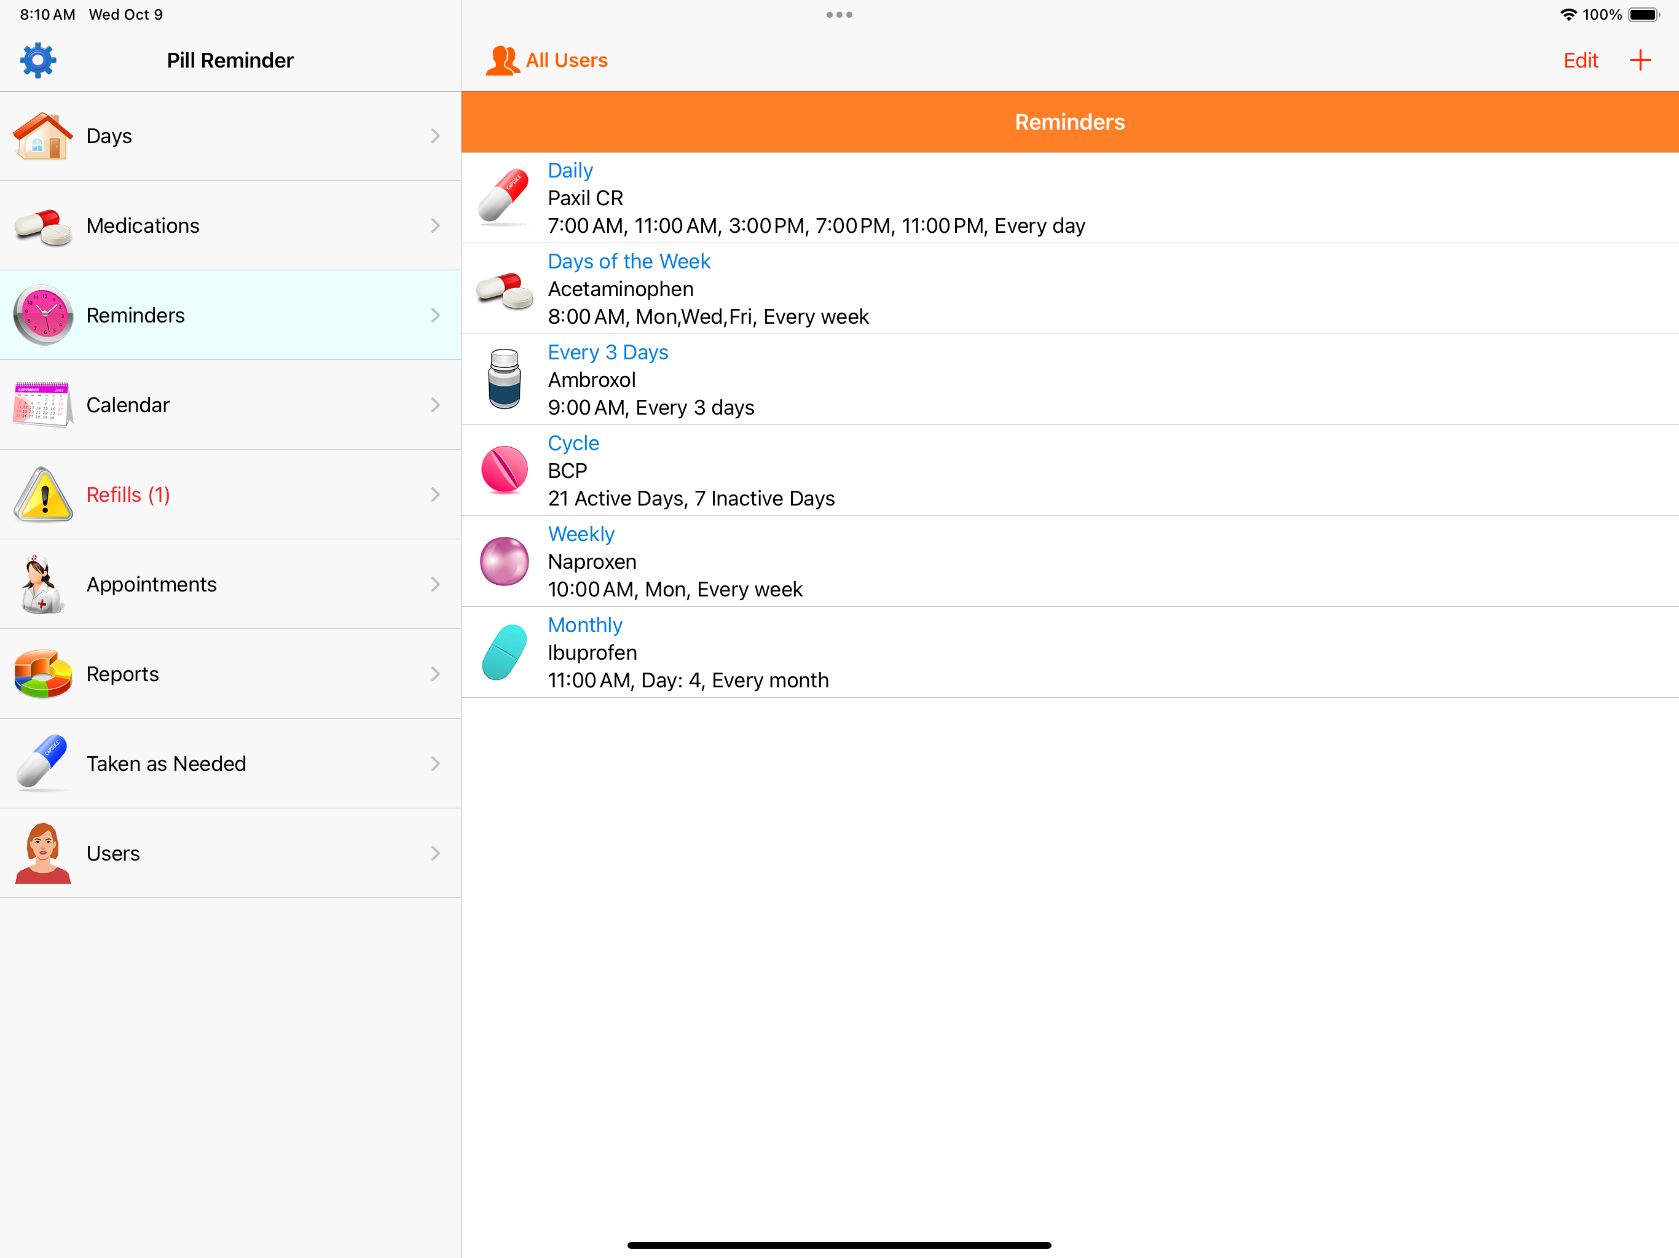Tap the home indicator bar at bottom

coord(839,1245)
